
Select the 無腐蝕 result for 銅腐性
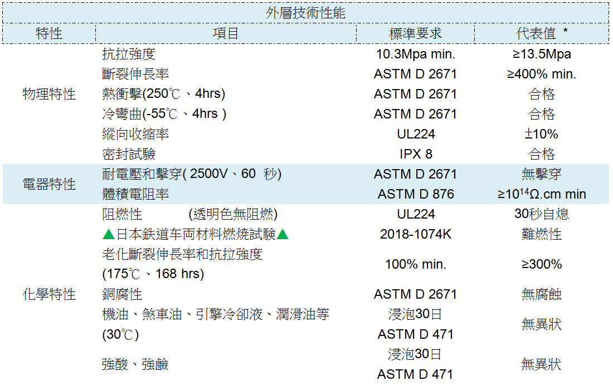click(541, 294)
